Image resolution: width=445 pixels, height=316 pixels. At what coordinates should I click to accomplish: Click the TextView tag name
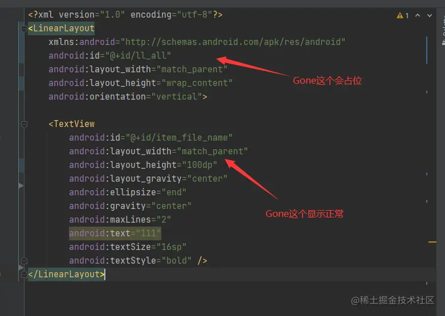74,124
